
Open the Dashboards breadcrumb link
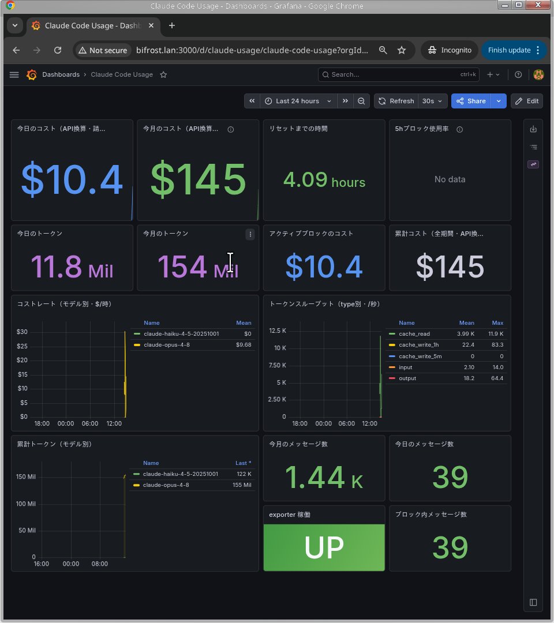[61, 74]
